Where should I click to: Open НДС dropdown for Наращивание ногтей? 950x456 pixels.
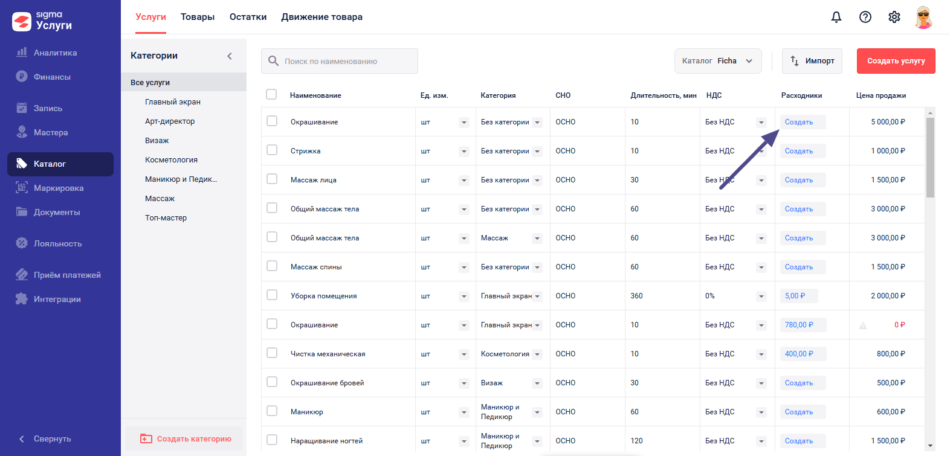click(x=761, y=442)
